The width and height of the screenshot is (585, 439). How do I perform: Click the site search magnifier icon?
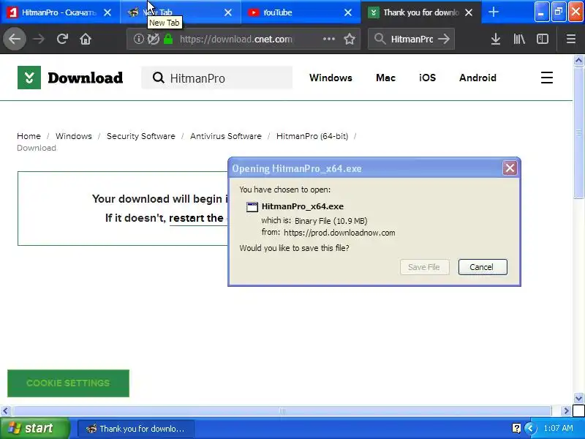point(159,78)
